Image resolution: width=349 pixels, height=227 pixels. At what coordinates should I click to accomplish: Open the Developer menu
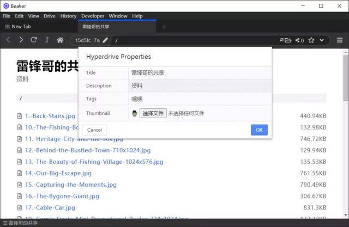pyautogui.click(x=93, y=16)
